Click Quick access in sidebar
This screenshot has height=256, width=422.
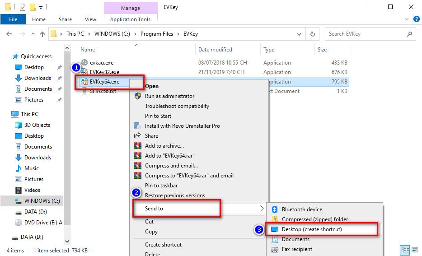pyautogui.click(x=36, y=56)
